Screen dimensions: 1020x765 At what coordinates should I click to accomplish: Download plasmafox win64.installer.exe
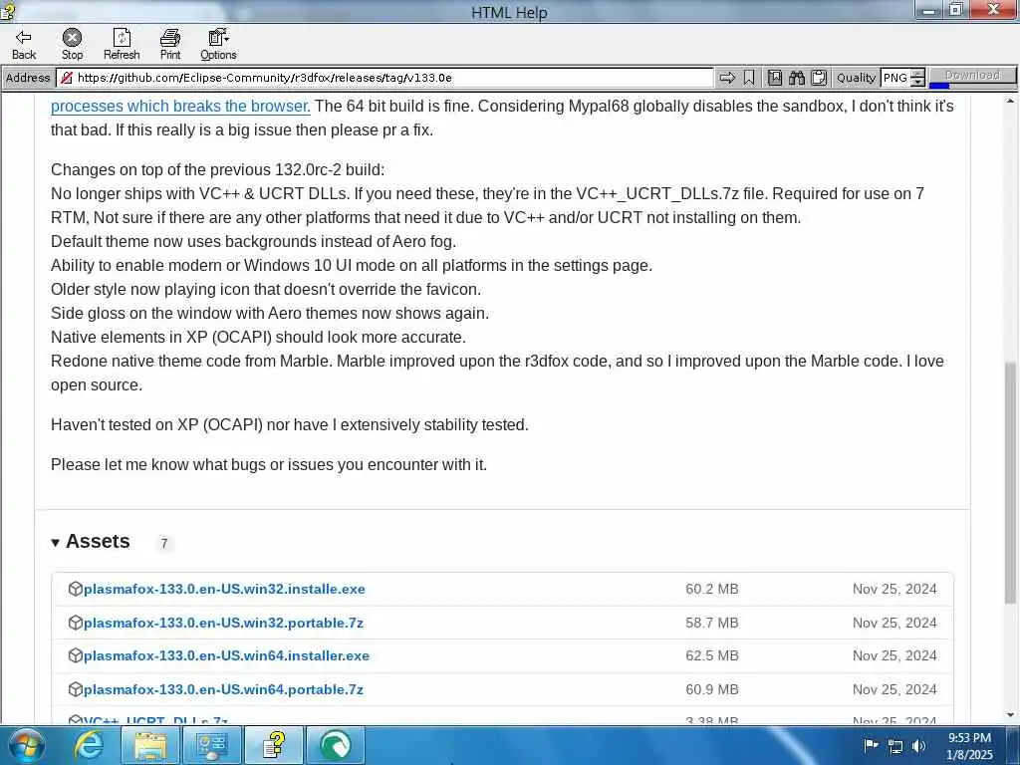pos(226,655)
